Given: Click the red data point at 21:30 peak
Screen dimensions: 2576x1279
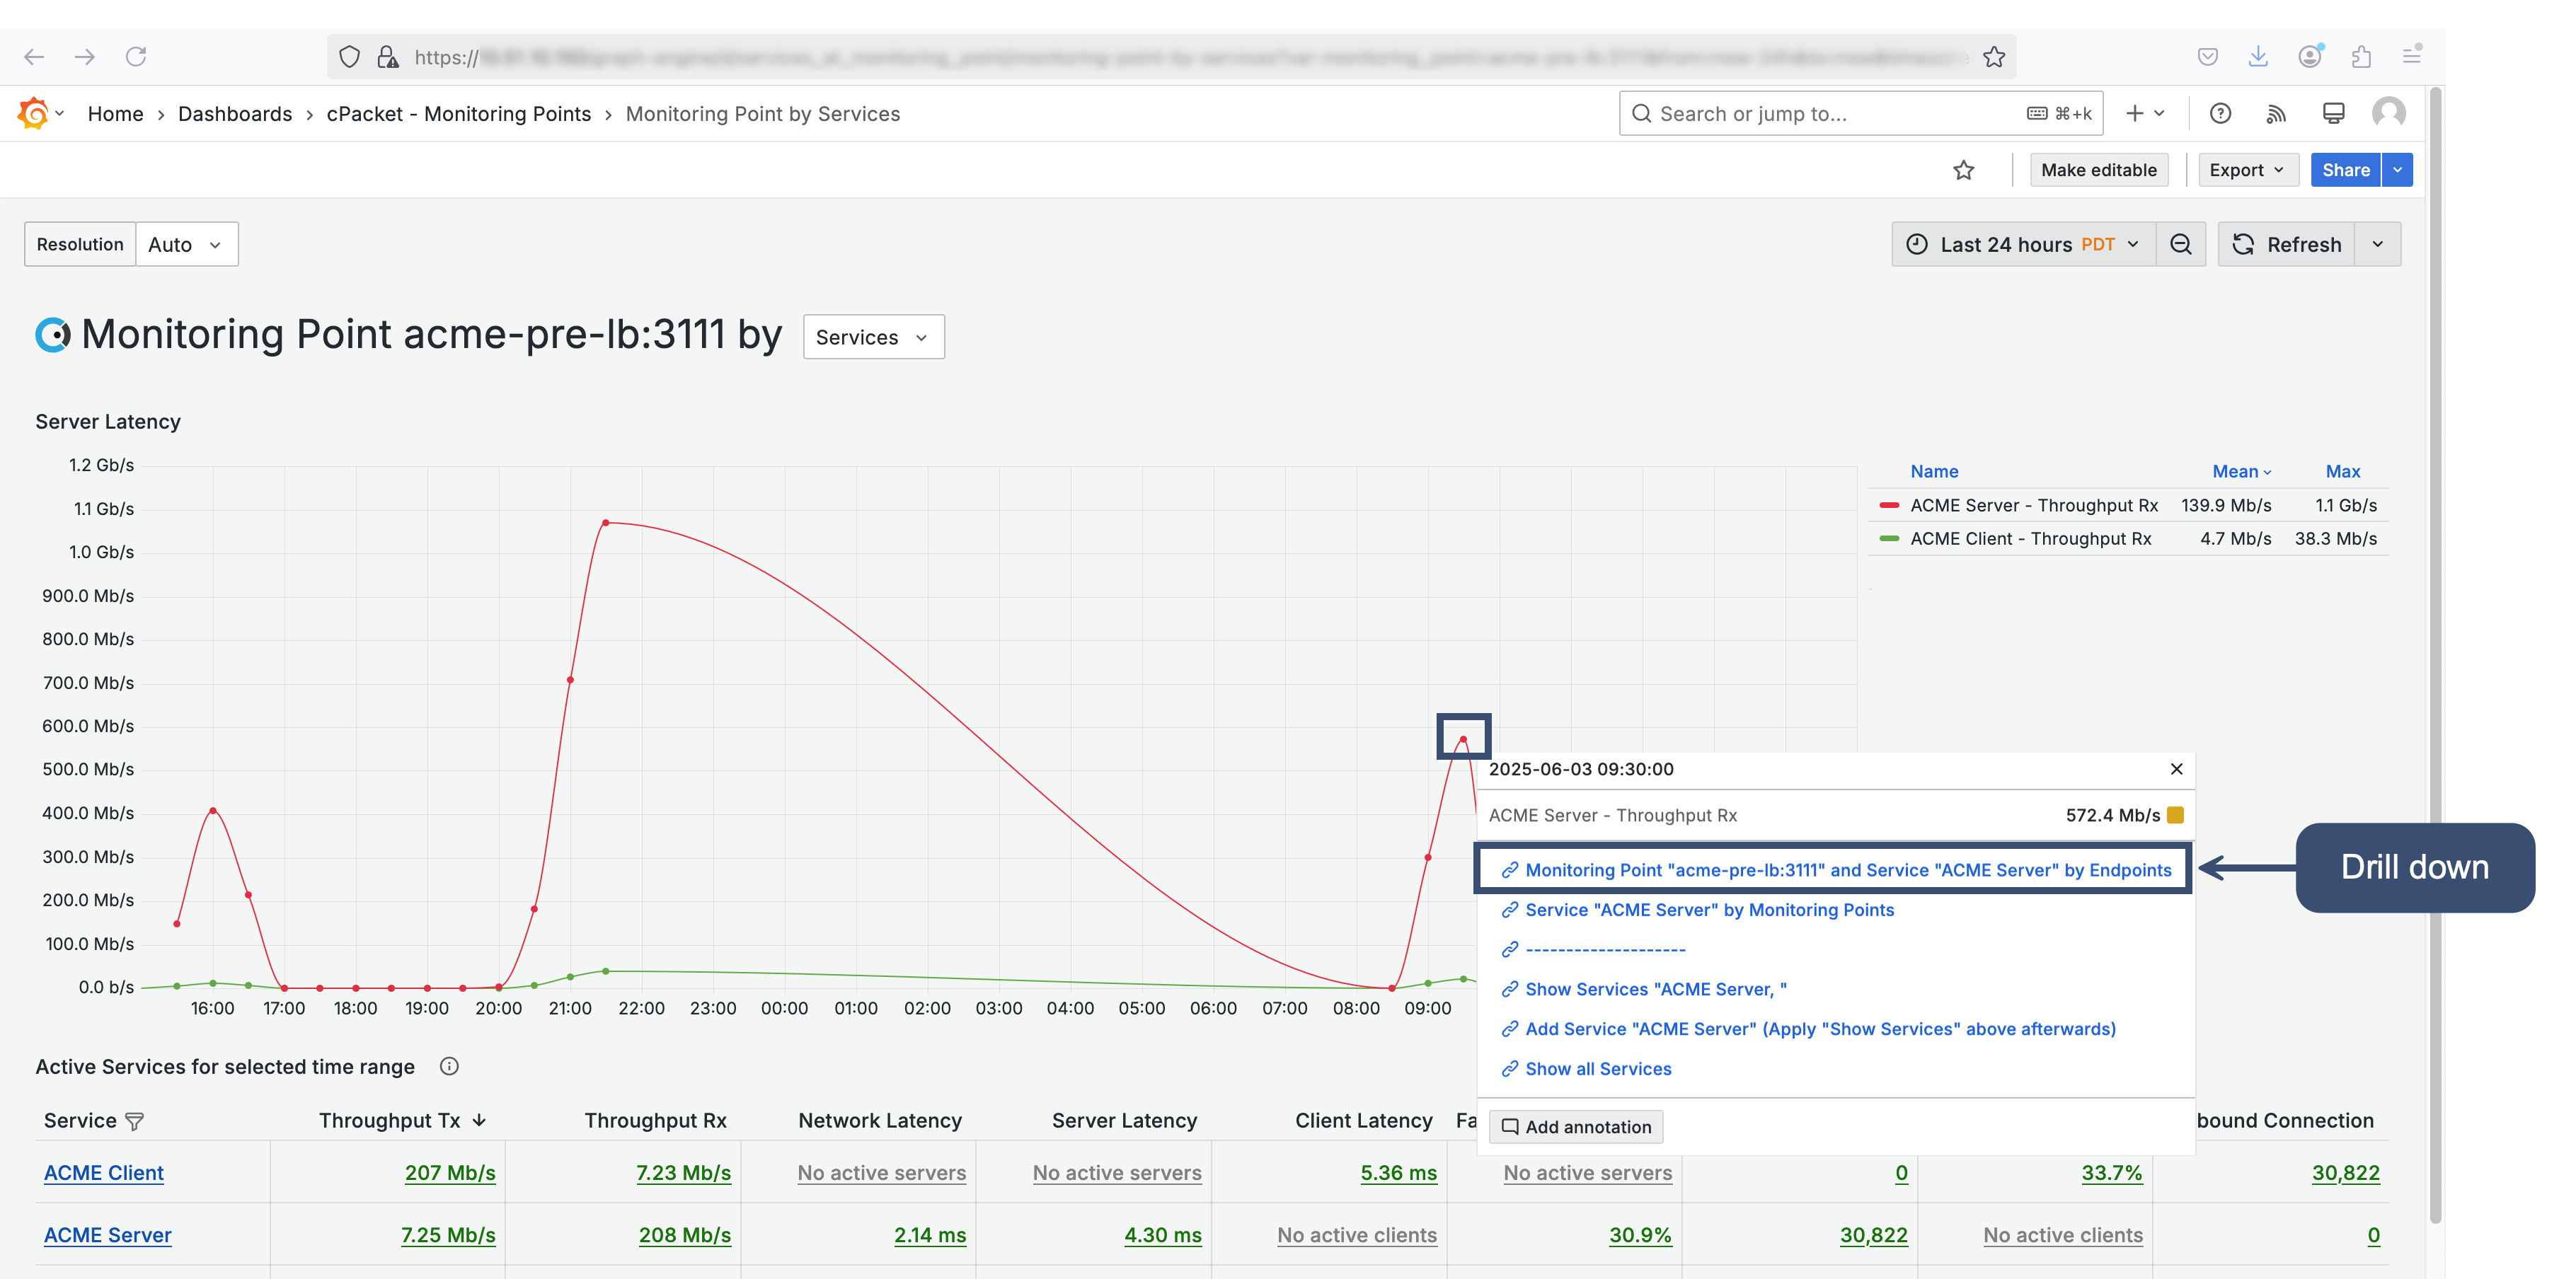Looking at the screenshot, I should [x=606, y=523].
